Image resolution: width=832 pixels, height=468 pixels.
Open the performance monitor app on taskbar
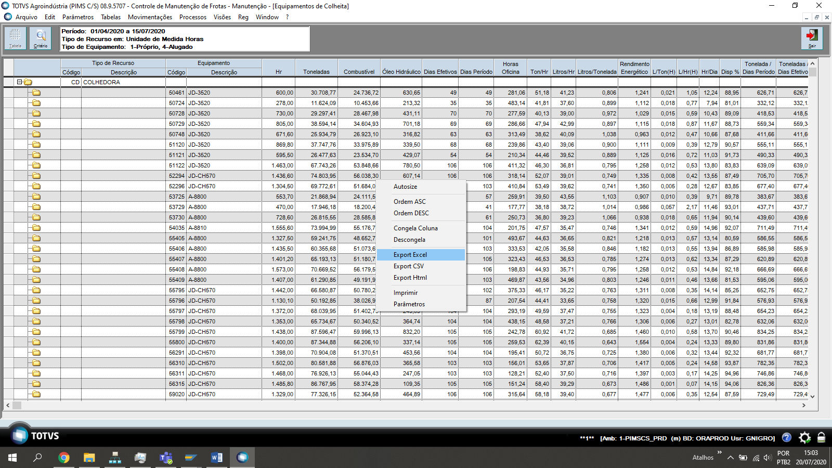(140, 458)
